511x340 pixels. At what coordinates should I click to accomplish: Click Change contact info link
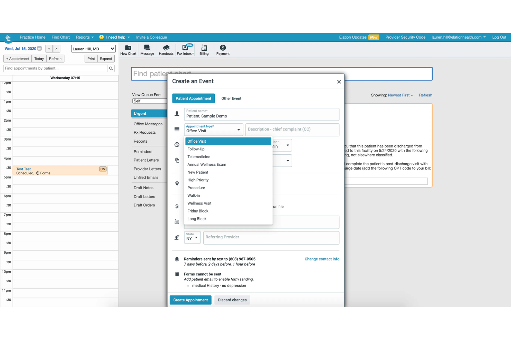point(322,259)
